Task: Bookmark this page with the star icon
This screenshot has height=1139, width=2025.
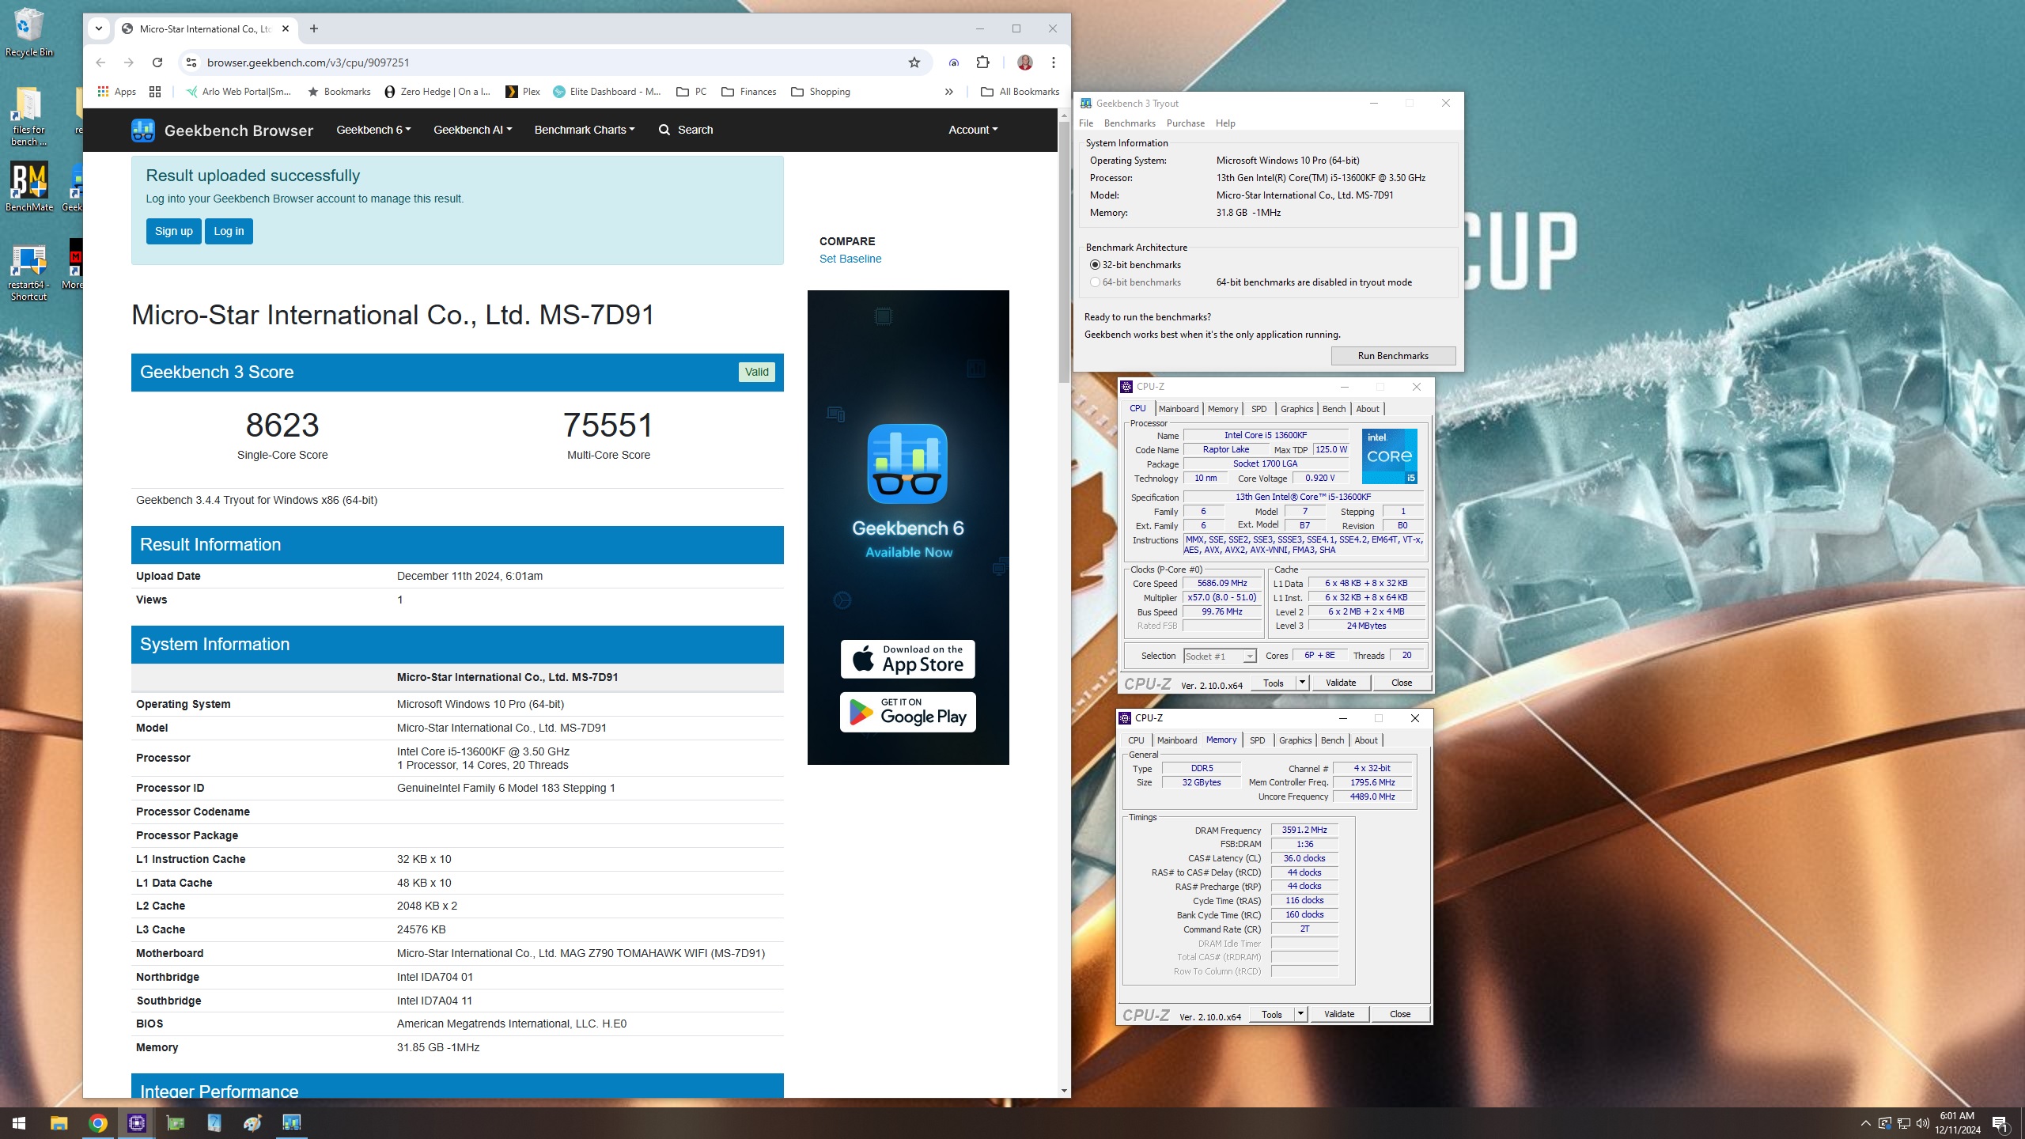Action: click(914, 62)
